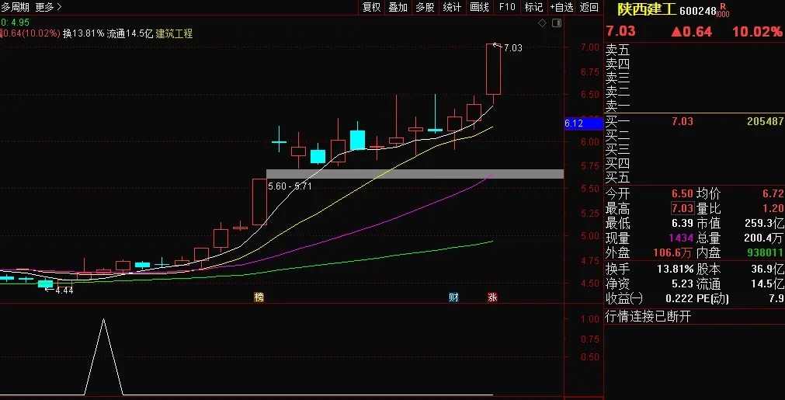
Task: Click the 榜 marker below chart
Action: (x=259, y=297)
